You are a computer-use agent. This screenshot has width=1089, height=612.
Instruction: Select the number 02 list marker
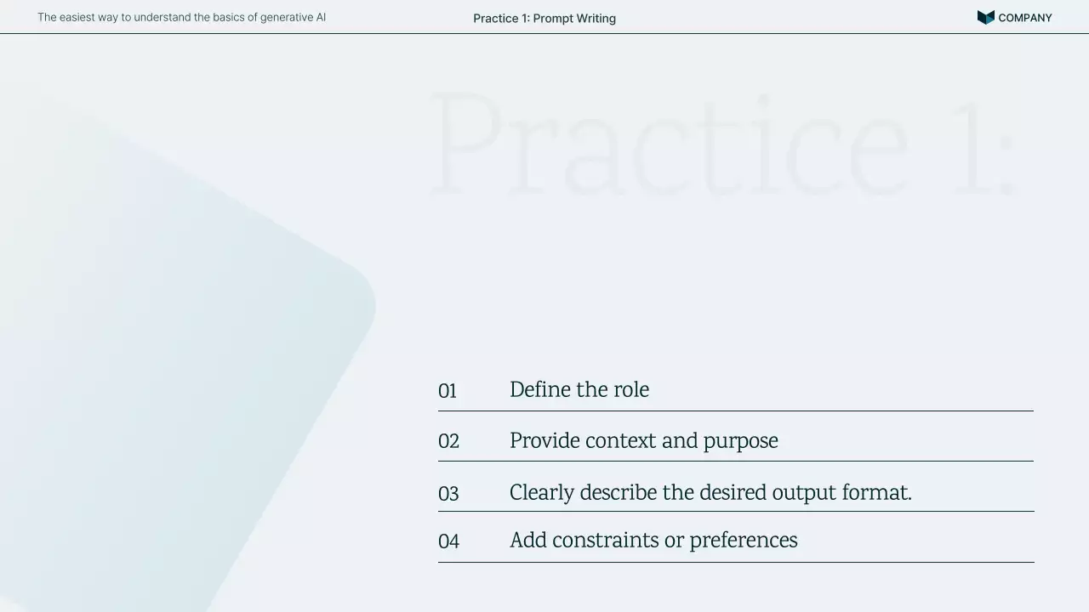tap(448, 441)
